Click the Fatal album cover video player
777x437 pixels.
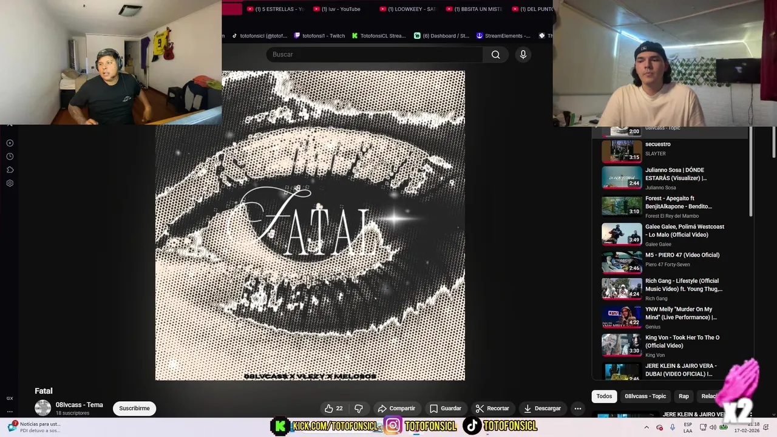tap(310, 226)
